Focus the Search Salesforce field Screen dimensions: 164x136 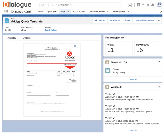coord(85,5)
